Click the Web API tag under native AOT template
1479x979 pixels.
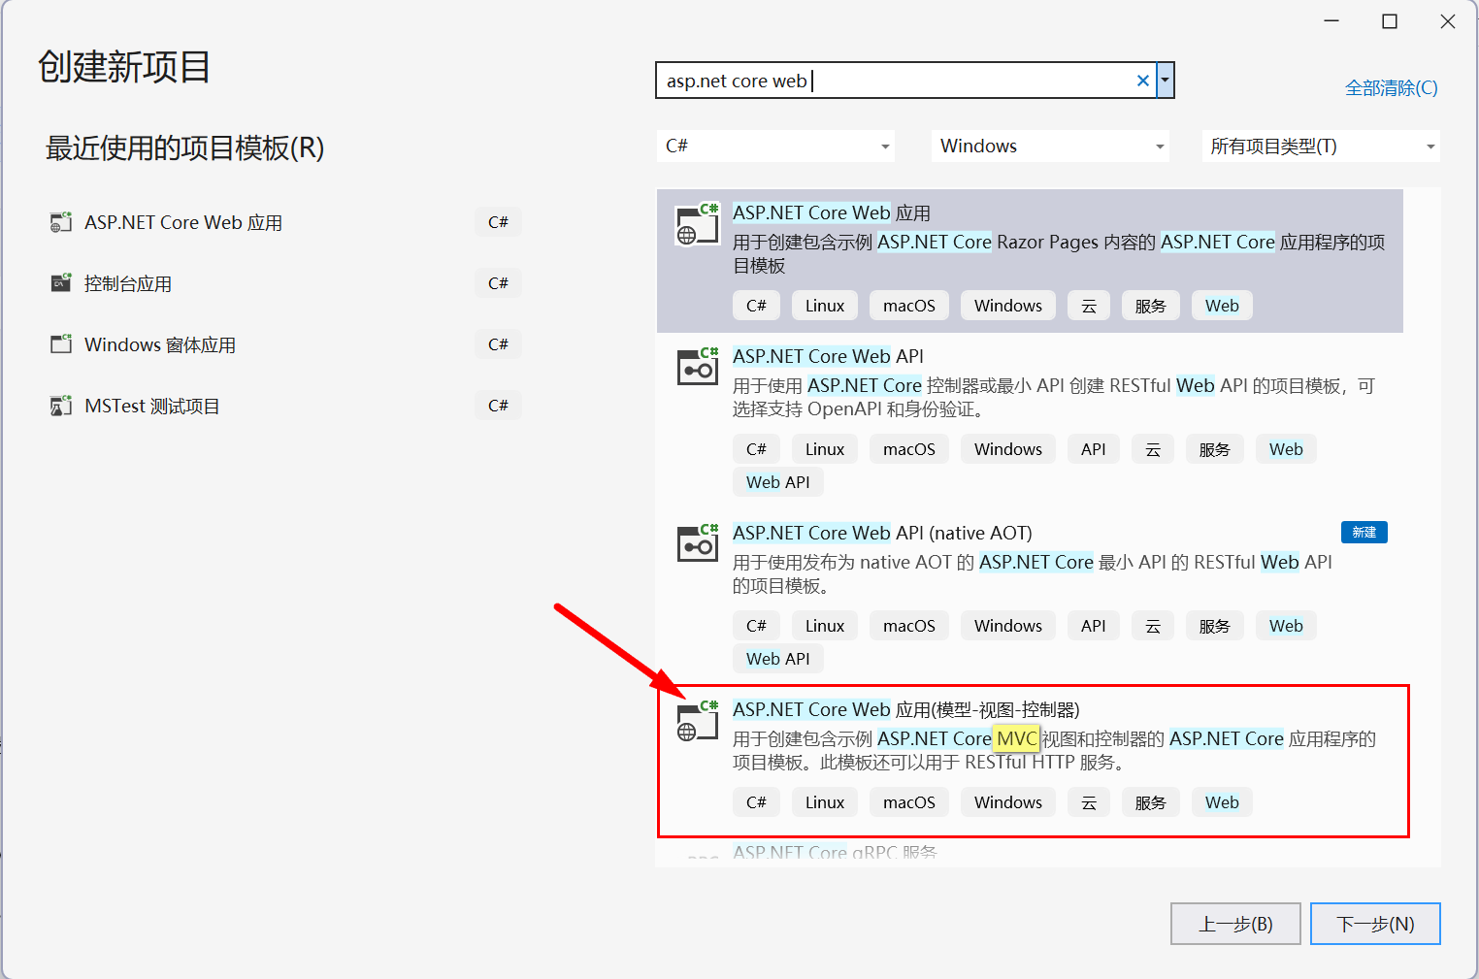(x=777, y=659)
